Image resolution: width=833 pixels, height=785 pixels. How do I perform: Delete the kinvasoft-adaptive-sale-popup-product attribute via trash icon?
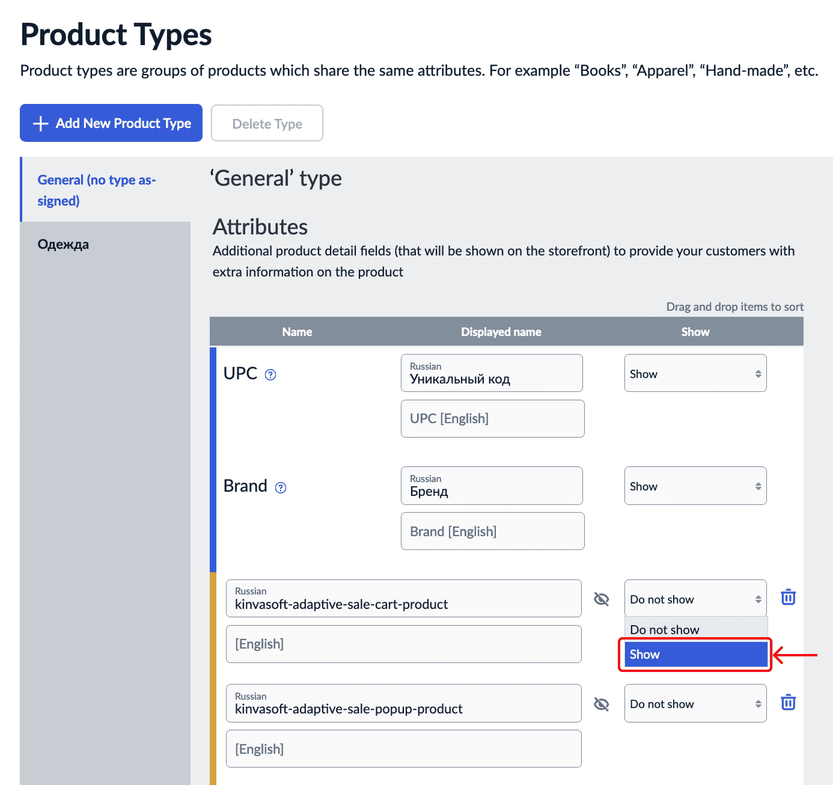tap(788, 702)
